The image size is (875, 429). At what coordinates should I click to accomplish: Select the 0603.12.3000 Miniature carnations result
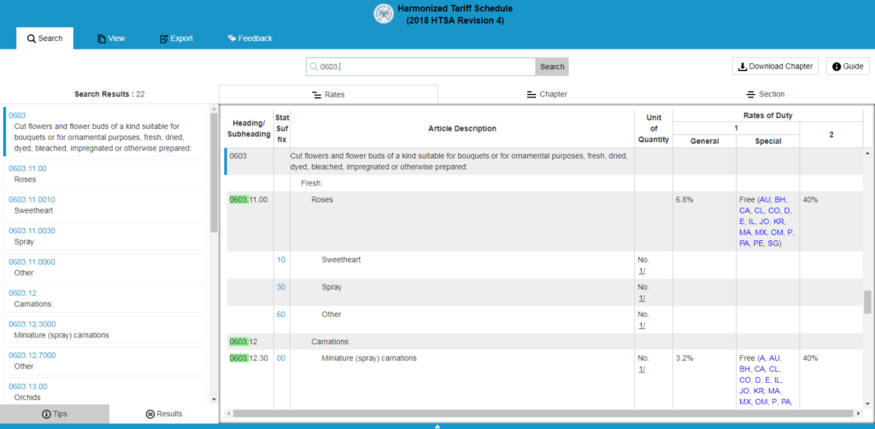(x=105, y=330)
